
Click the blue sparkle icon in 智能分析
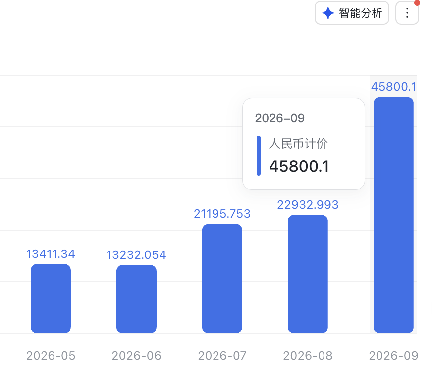tap(328, 13)
